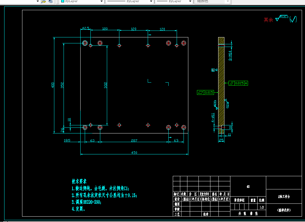305x222 pixels.
Task: Click the Z轴工作台 title cell
Action: pyautogui.click(x=284, y=197)
